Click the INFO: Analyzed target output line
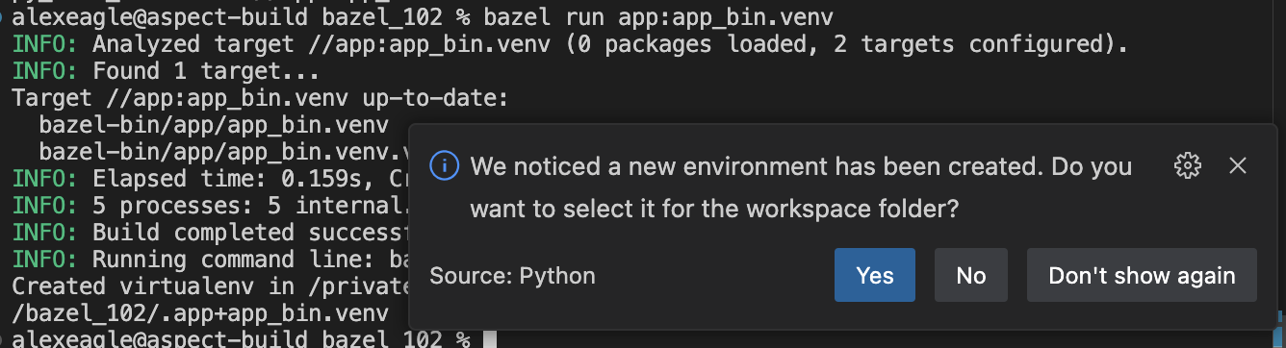 click(x=570, y=44)
